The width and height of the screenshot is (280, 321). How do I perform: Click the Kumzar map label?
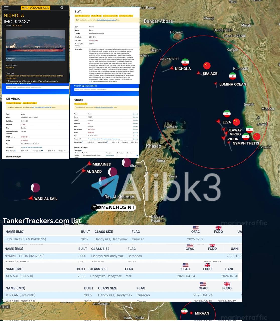click(172, 127)
